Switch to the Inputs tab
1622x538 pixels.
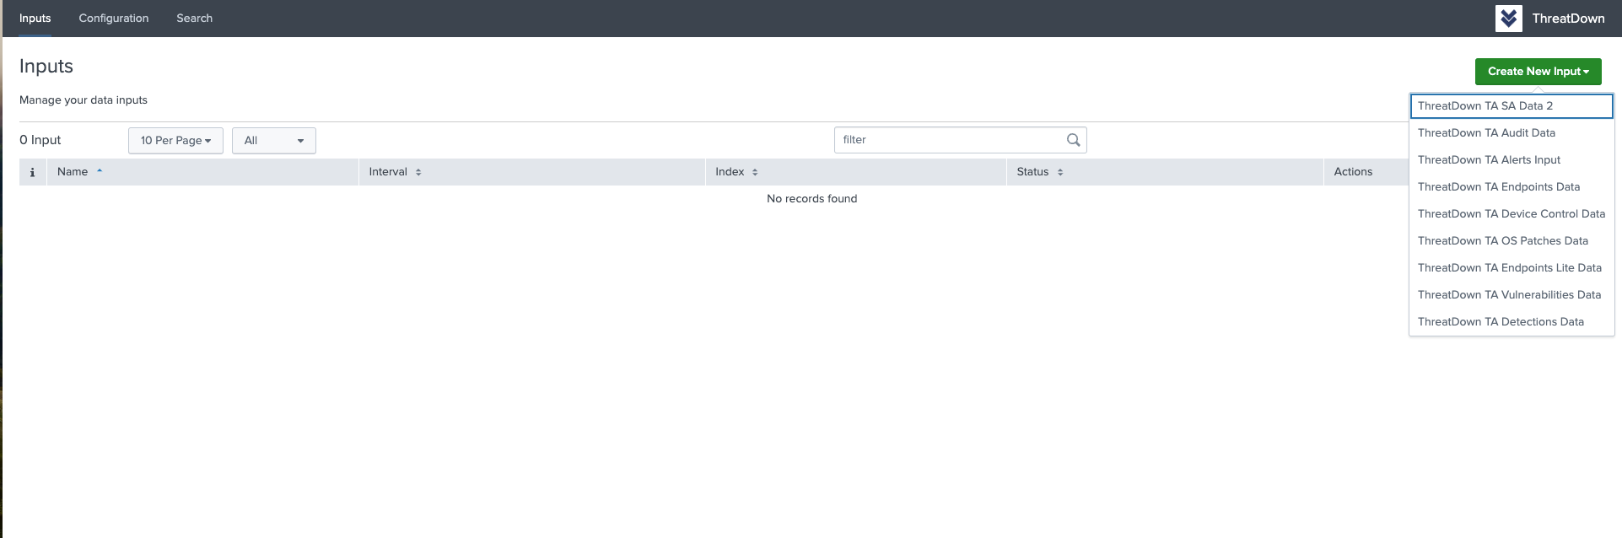[x=35, y=18]
